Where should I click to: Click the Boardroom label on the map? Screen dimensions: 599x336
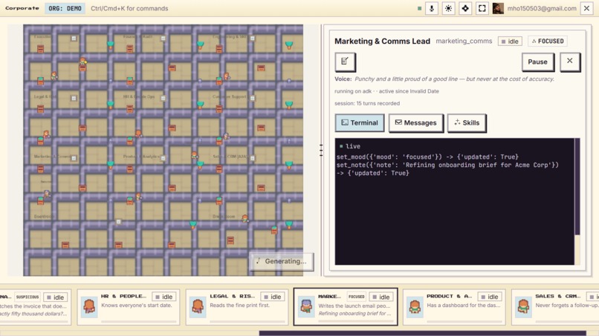pyautogui.click(x=44, y=217)
